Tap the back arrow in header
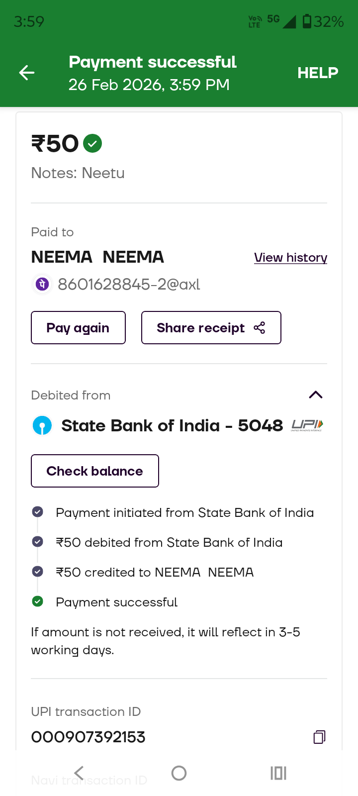This screenshot has width=358, height=796. [27, 73]
